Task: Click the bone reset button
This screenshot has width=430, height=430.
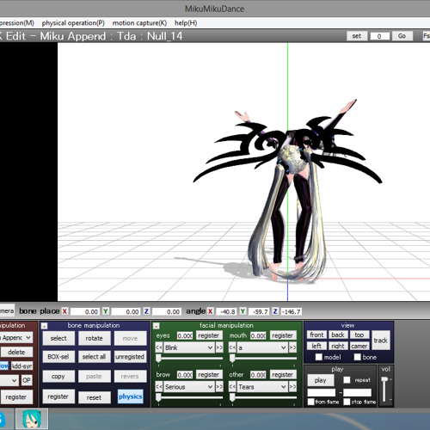Action: (94, 397)
